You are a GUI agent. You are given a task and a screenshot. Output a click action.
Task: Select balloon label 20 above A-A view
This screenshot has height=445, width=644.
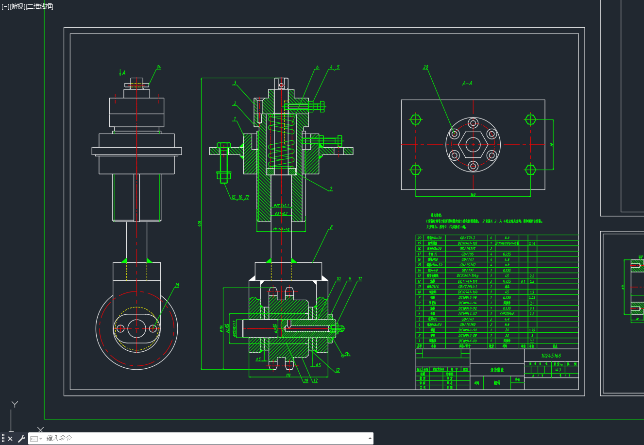(x=425, y=68)
